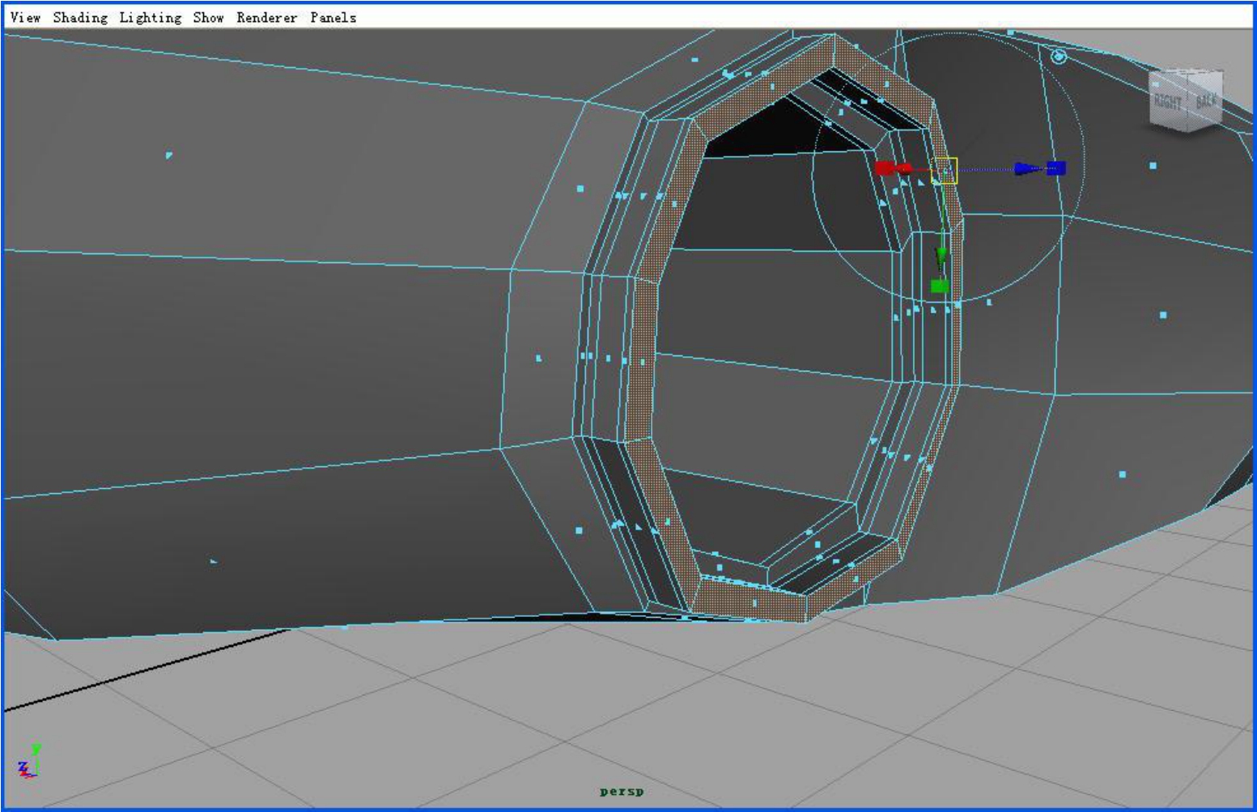Open the Panels menu
Viewport: 1257px width, 812px height.
tap(333, 17)
